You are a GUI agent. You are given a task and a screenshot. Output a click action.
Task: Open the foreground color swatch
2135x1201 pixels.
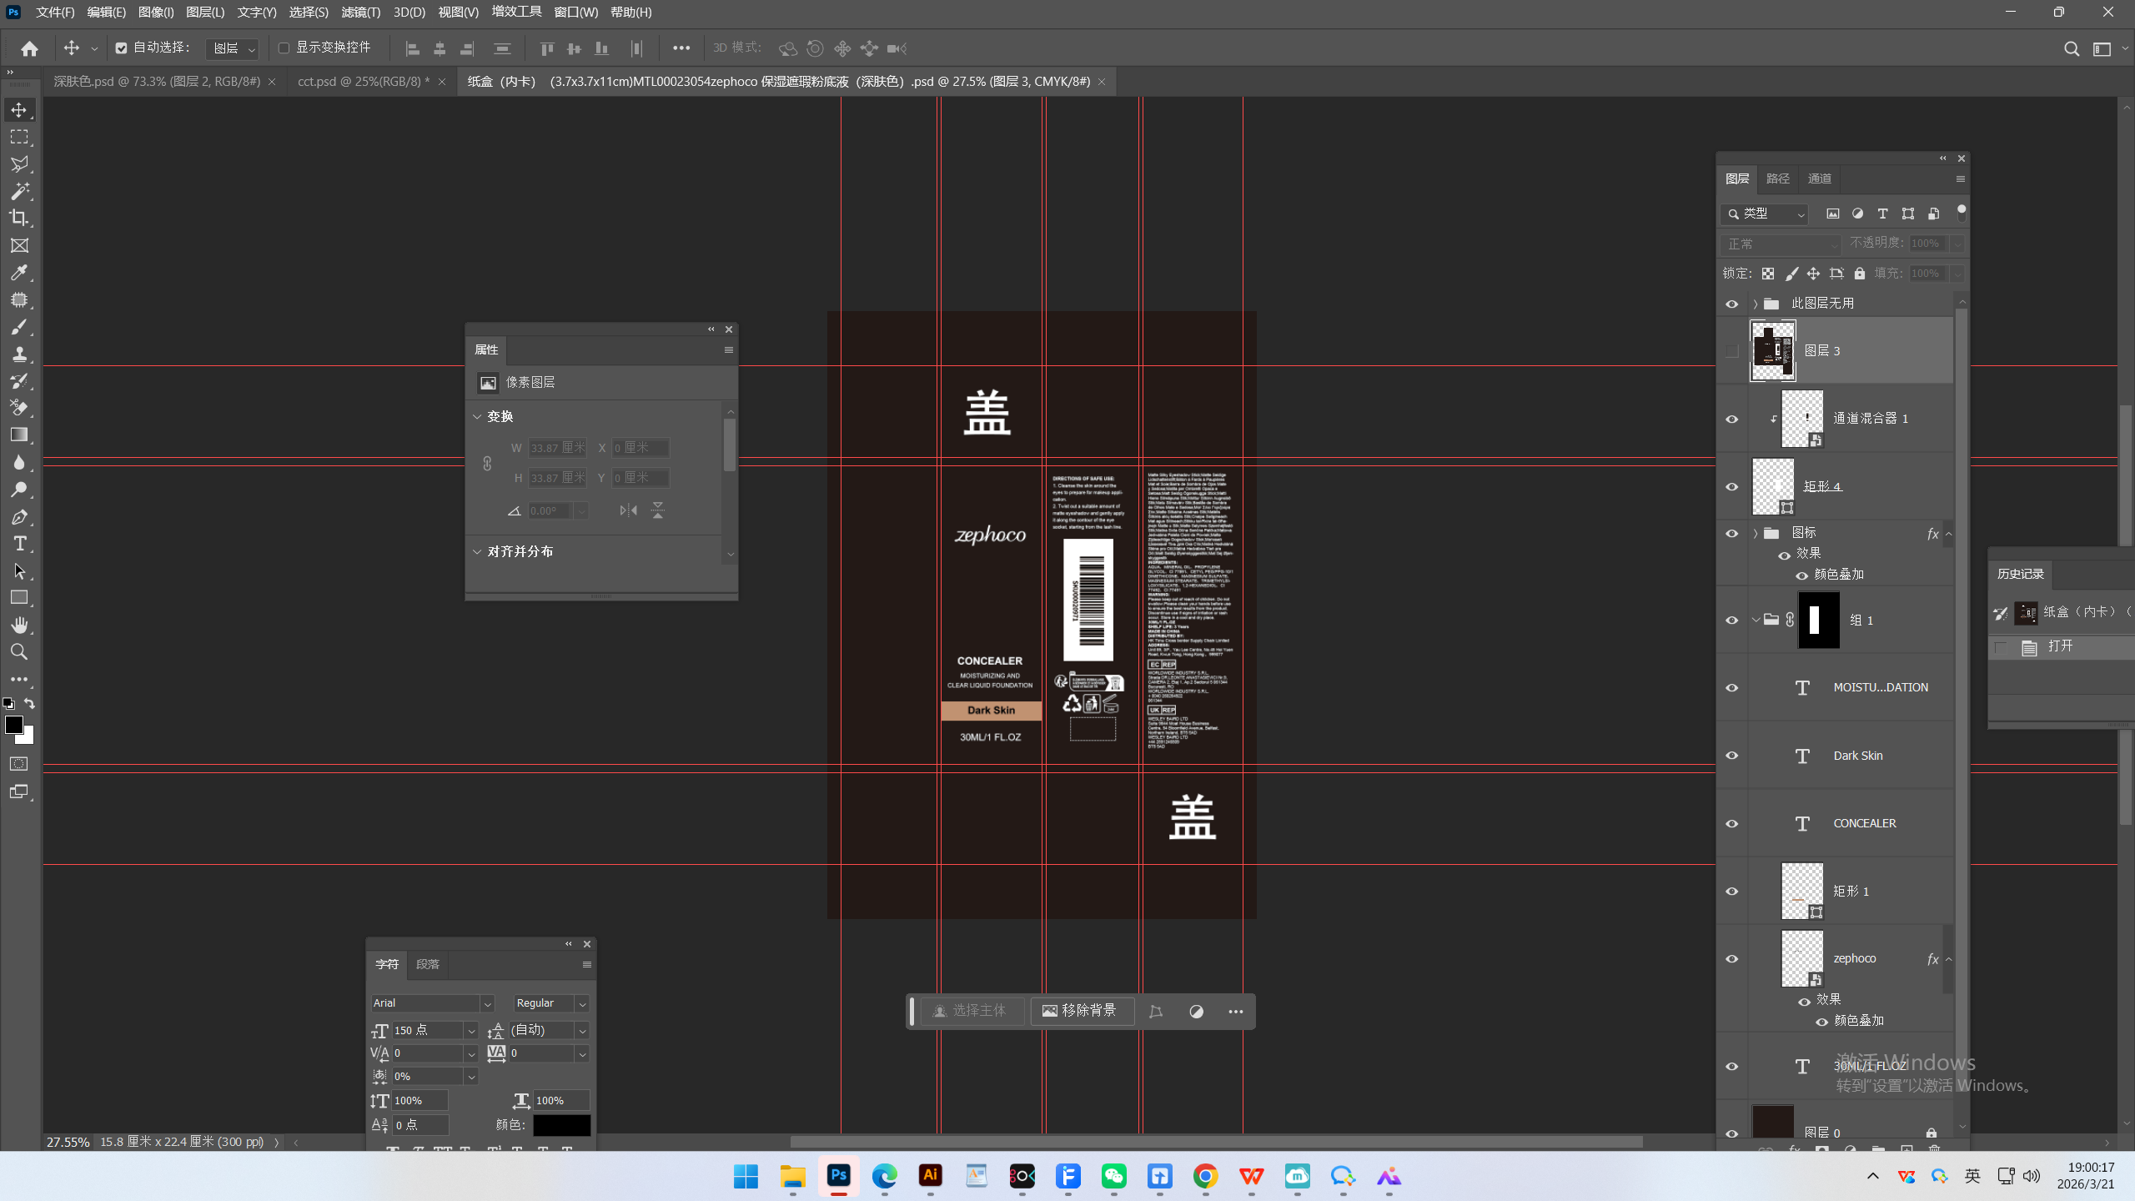point(13,725)
